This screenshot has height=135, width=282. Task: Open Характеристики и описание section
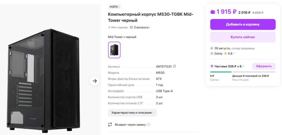(x=132, y=113)
